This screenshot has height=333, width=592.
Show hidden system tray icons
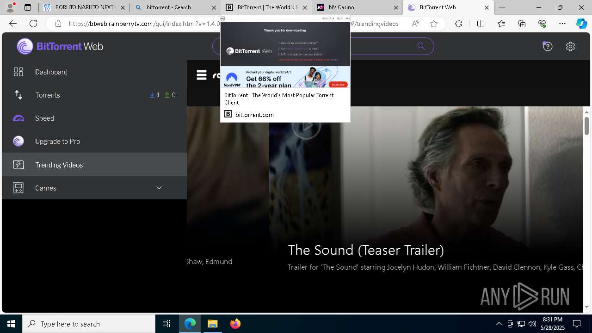pyautogui.click(x=499, y=324)
